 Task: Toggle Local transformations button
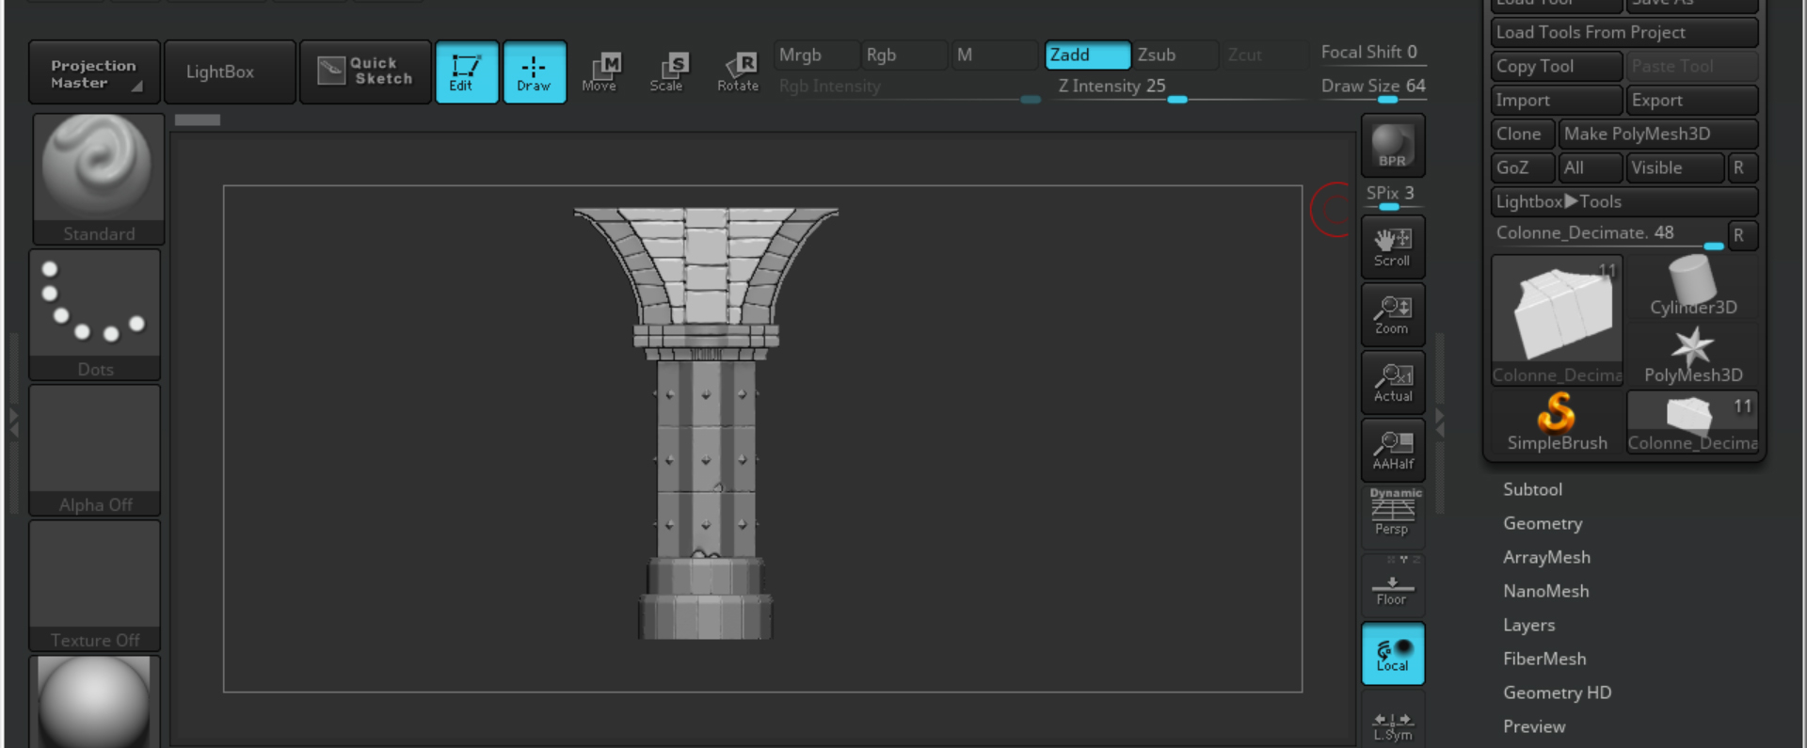[x=1393, y=653]
